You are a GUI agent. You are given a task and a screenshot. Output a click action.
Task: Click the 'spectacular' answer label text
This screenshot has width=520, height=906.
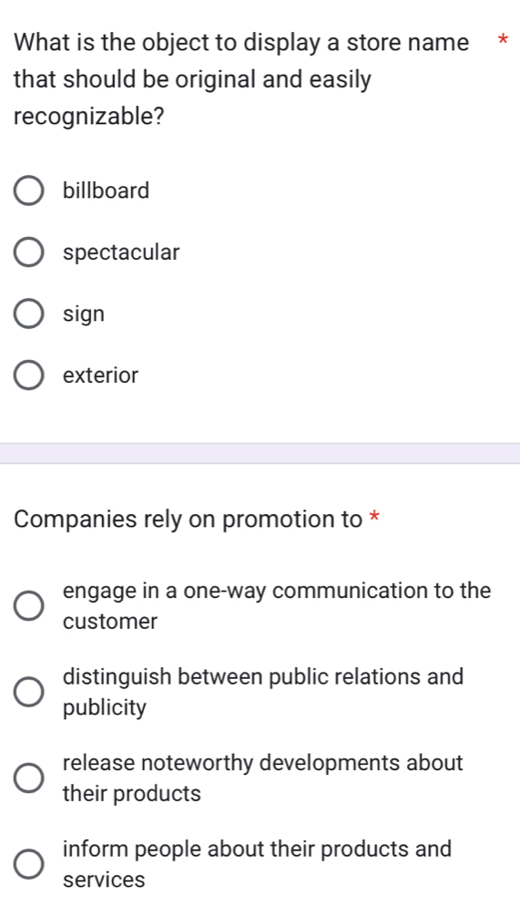point(121,253)
